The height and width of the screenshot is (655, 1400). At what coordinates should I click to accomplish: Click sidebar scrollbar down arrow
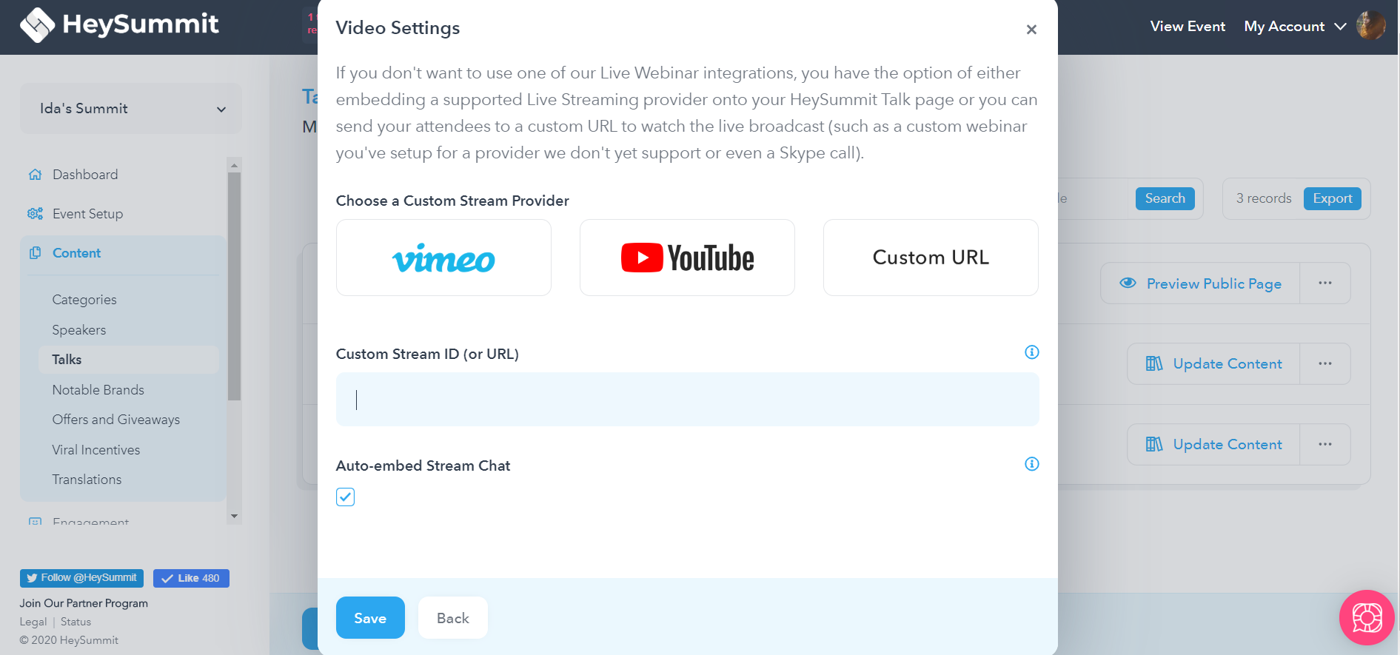(234, 517)
